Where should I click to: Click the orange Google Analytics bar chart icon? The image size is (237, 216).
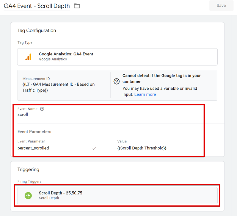[28, 57]
